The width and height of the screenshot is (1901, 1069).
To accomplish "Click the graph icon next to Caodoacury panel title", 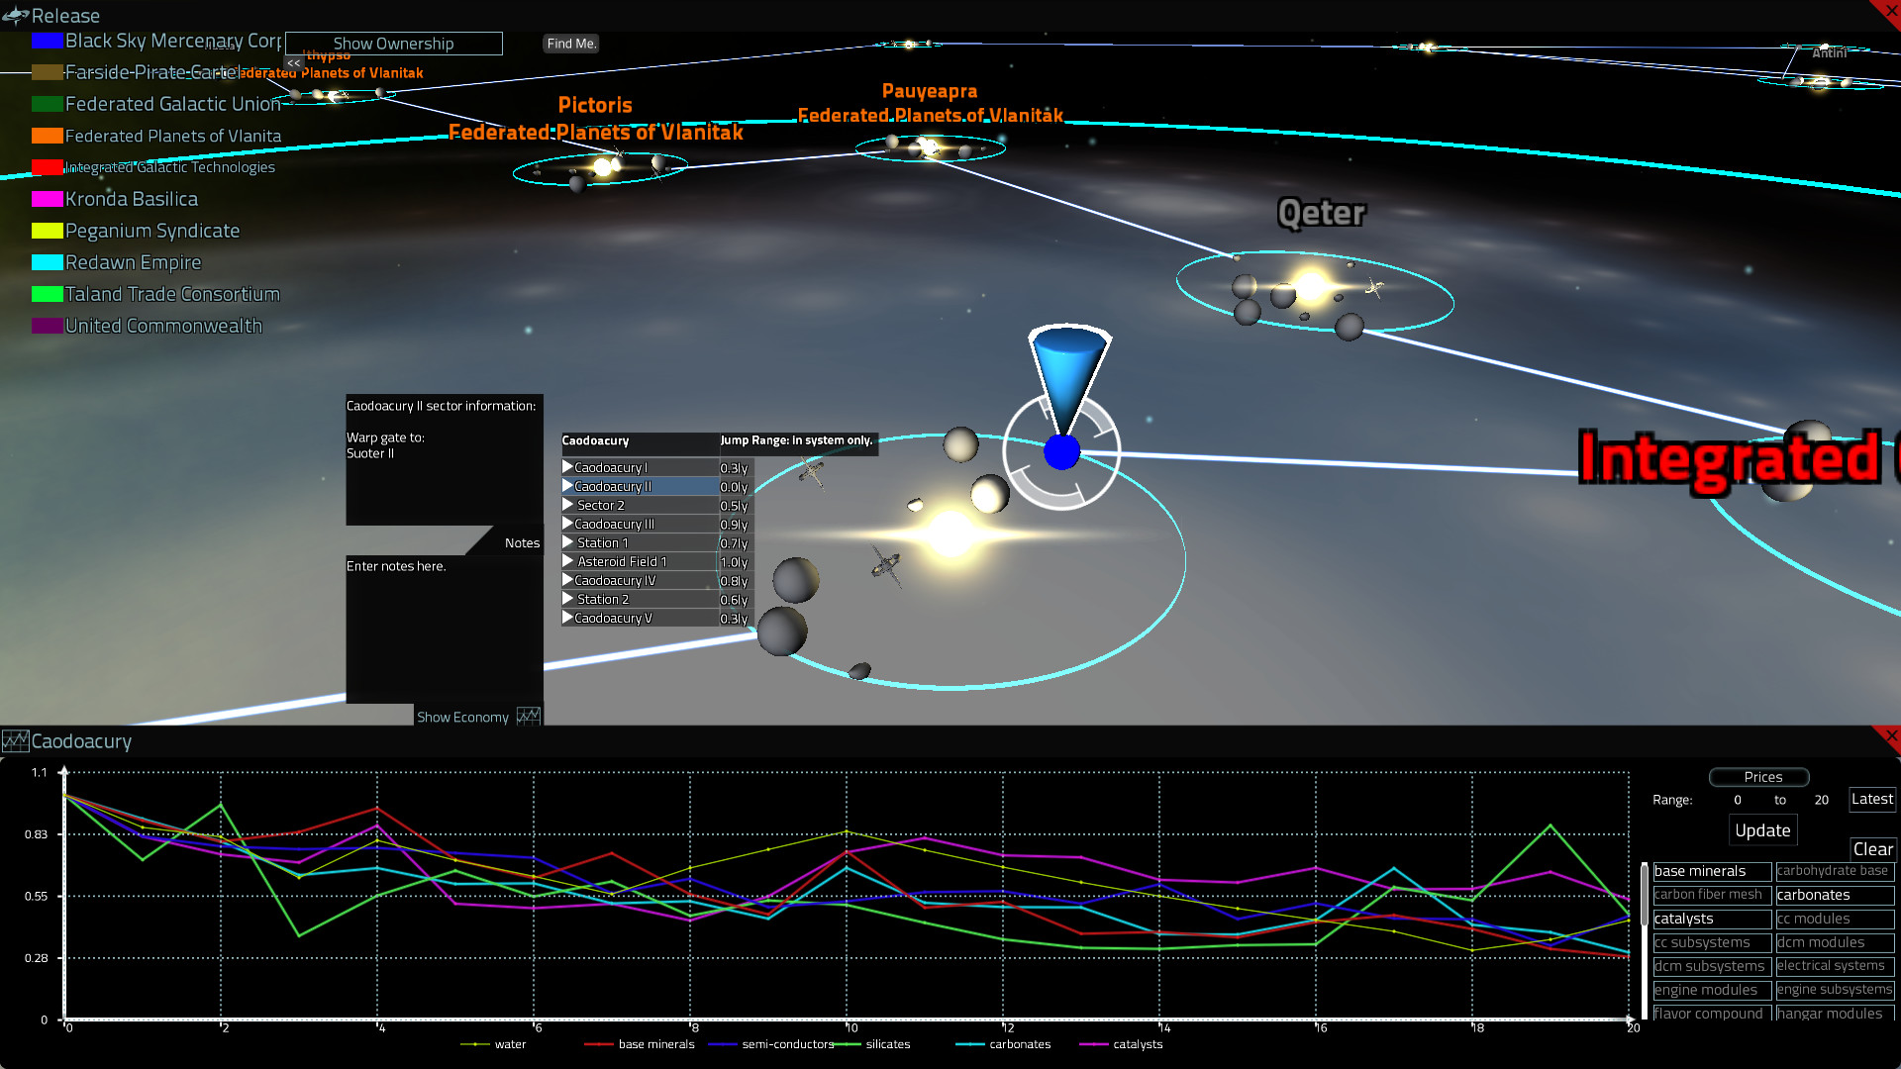I will click(x=15, y=740).
